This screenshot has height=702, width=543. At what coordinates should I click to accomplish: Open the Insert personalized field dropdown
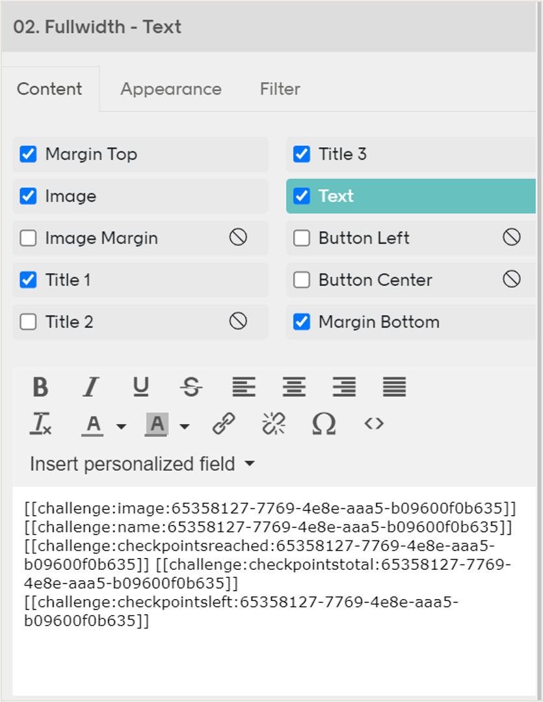(x=142, y=464)
